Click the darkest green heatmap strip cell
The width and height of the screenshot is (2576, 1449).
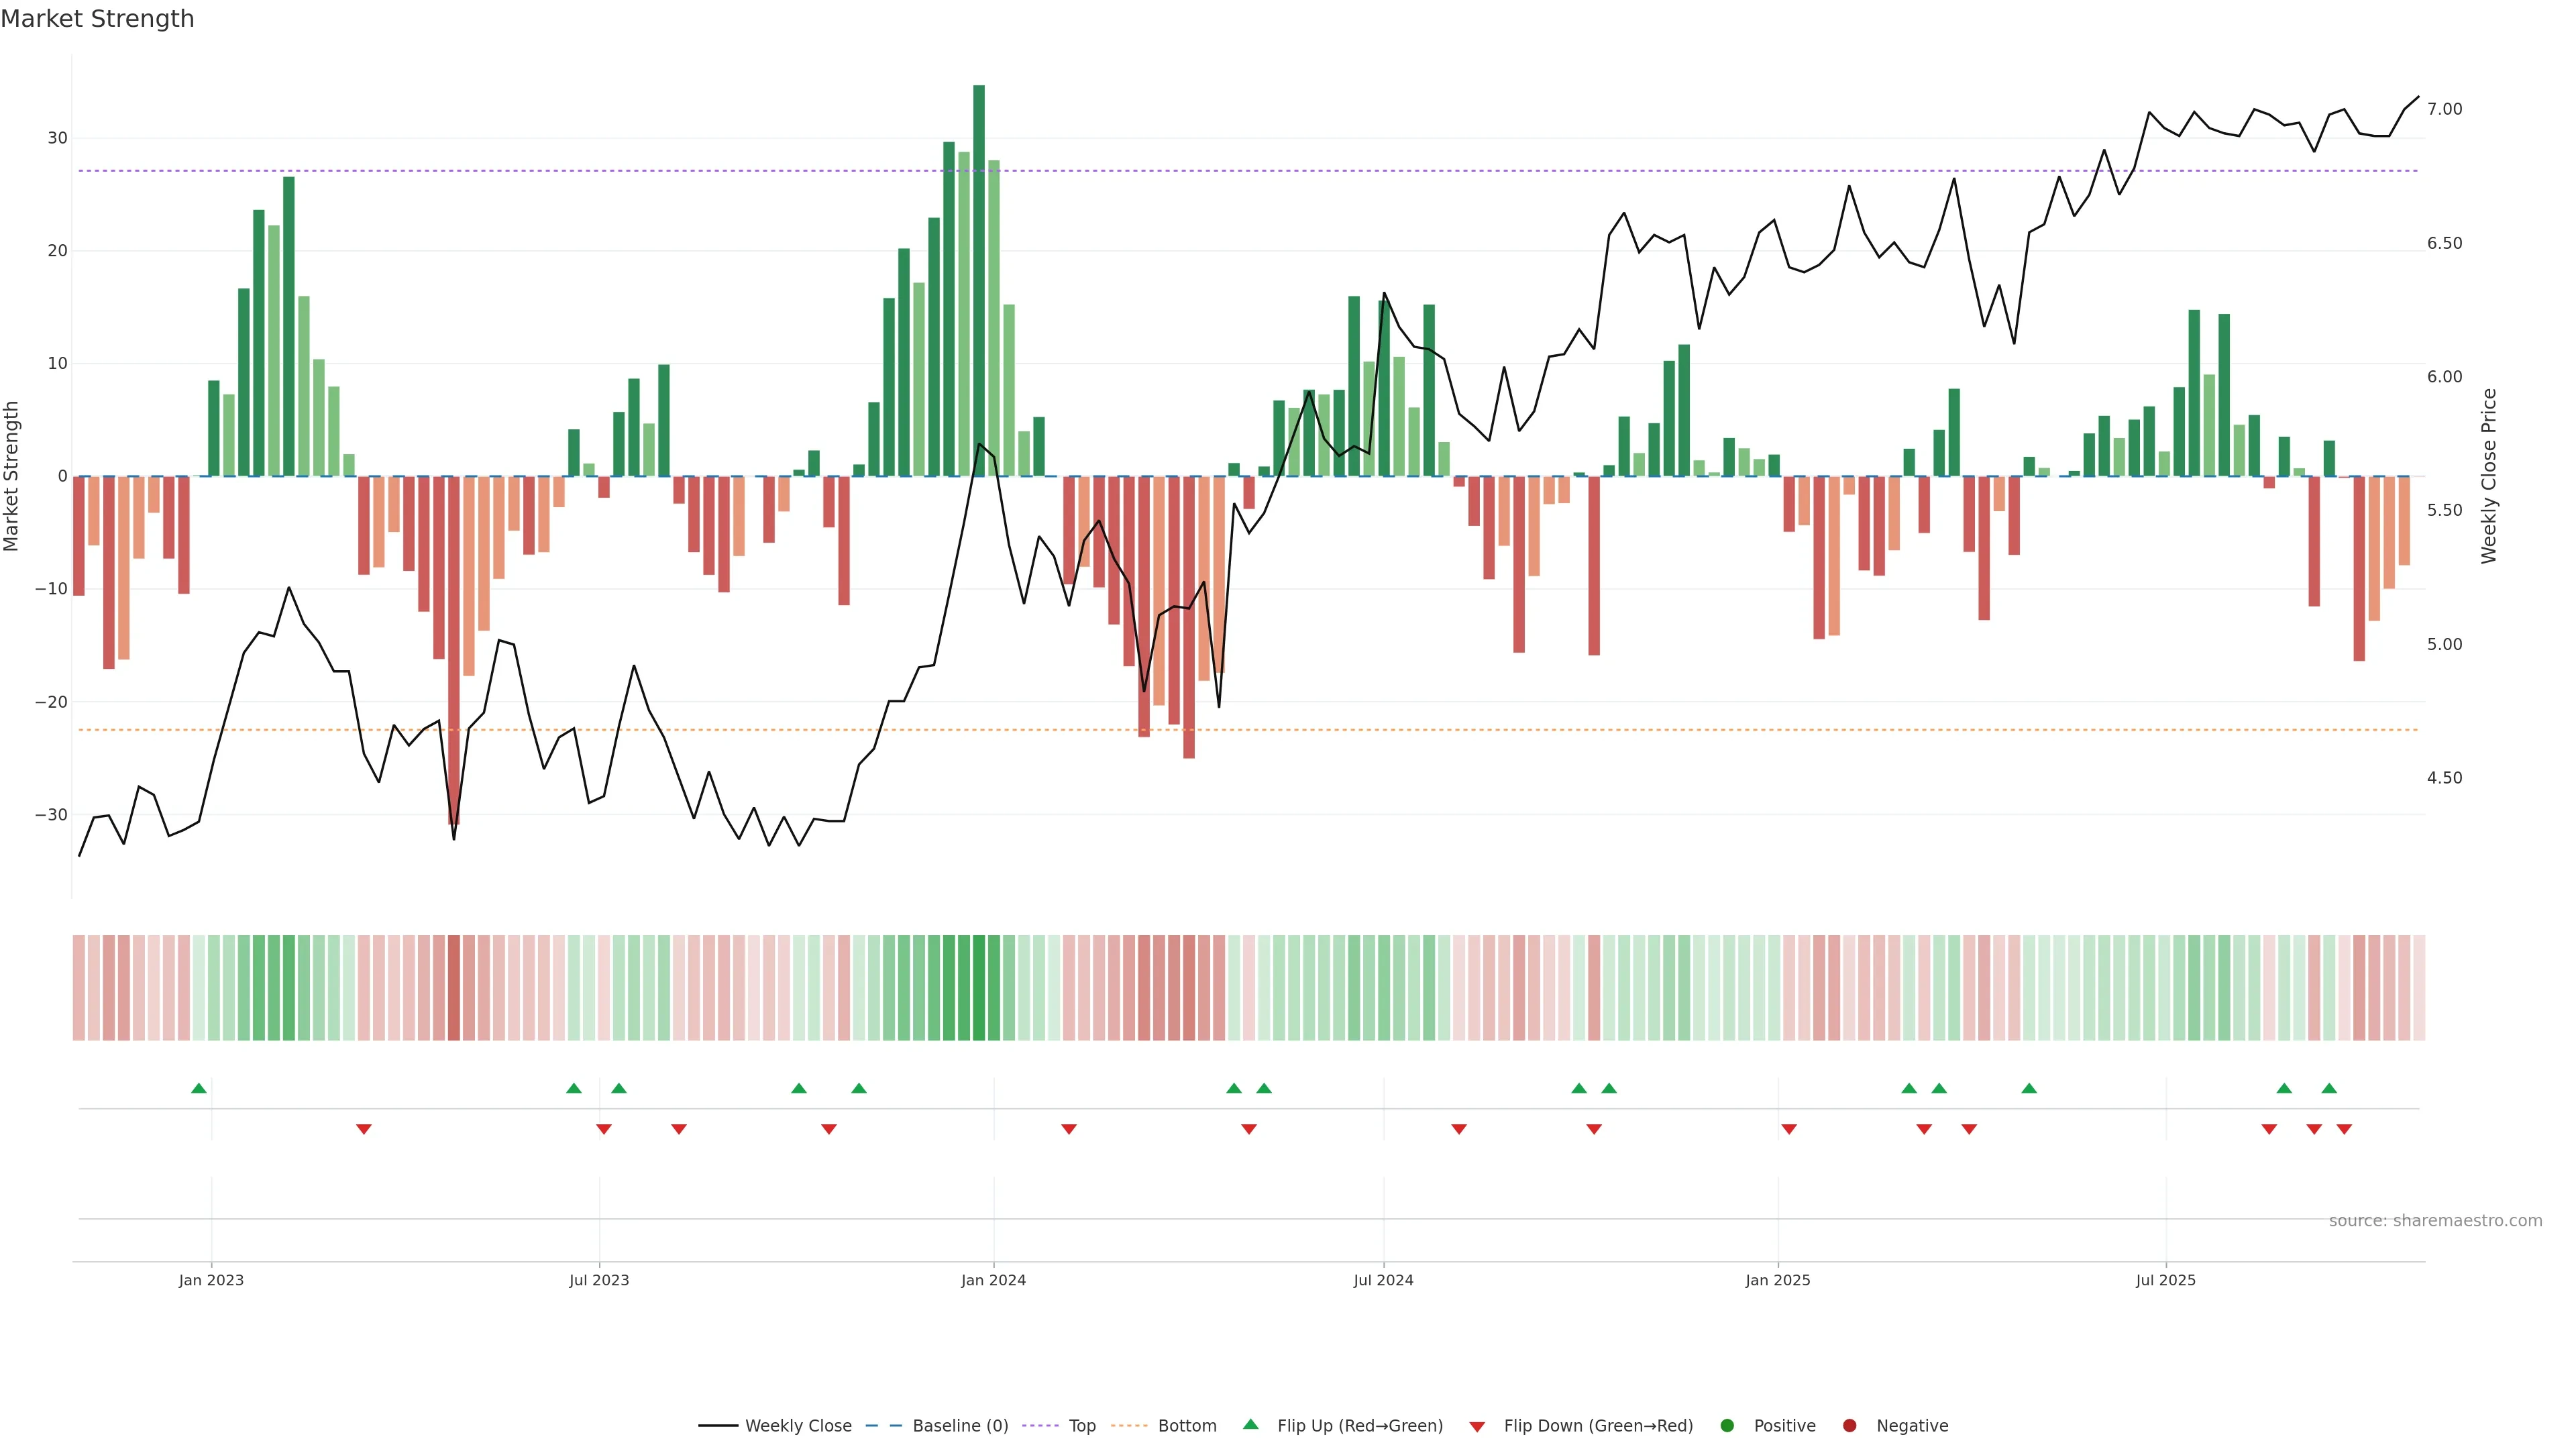tap(979, 988)
